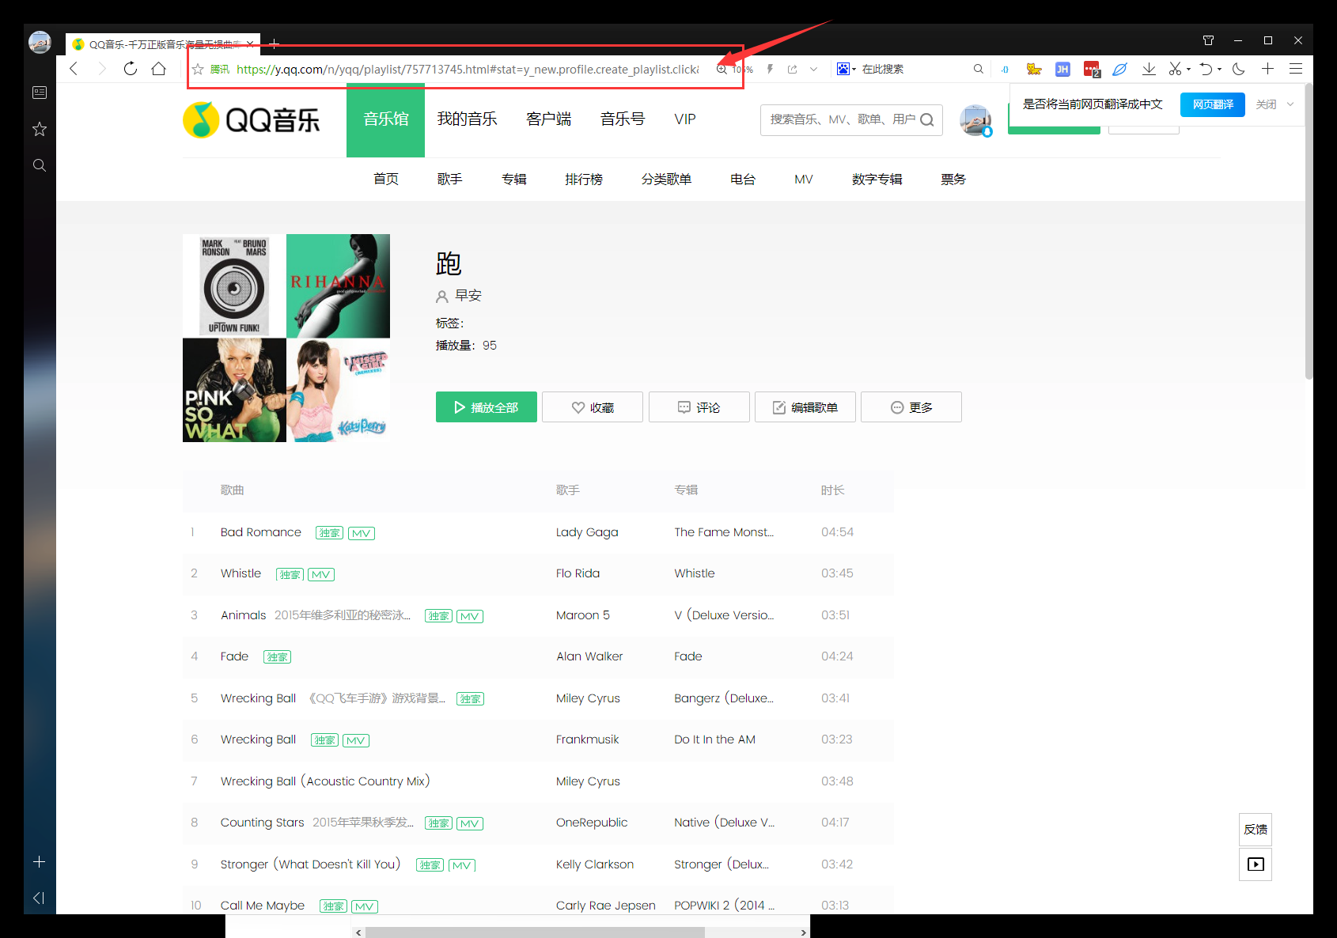Open a new tab with plus button
The height and width of the screenshot is (938, 1337).
tap(275, 44)
